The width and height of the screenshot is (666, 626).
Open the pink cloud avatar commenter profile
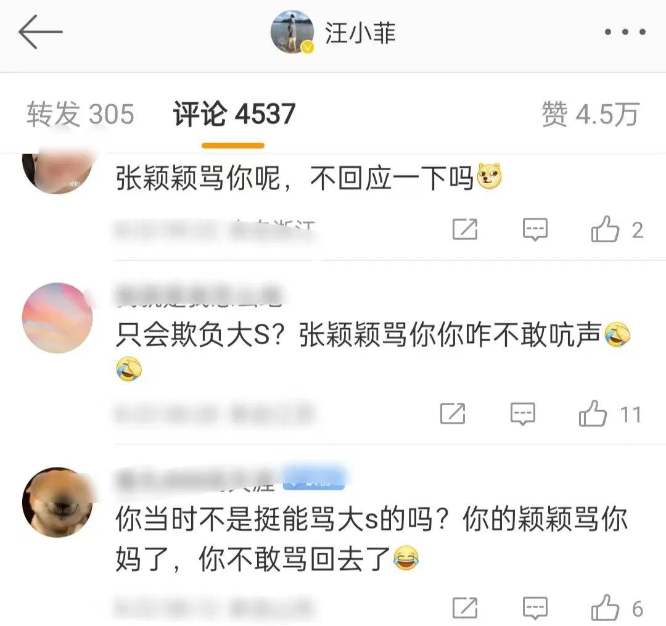tap(57, 318)
